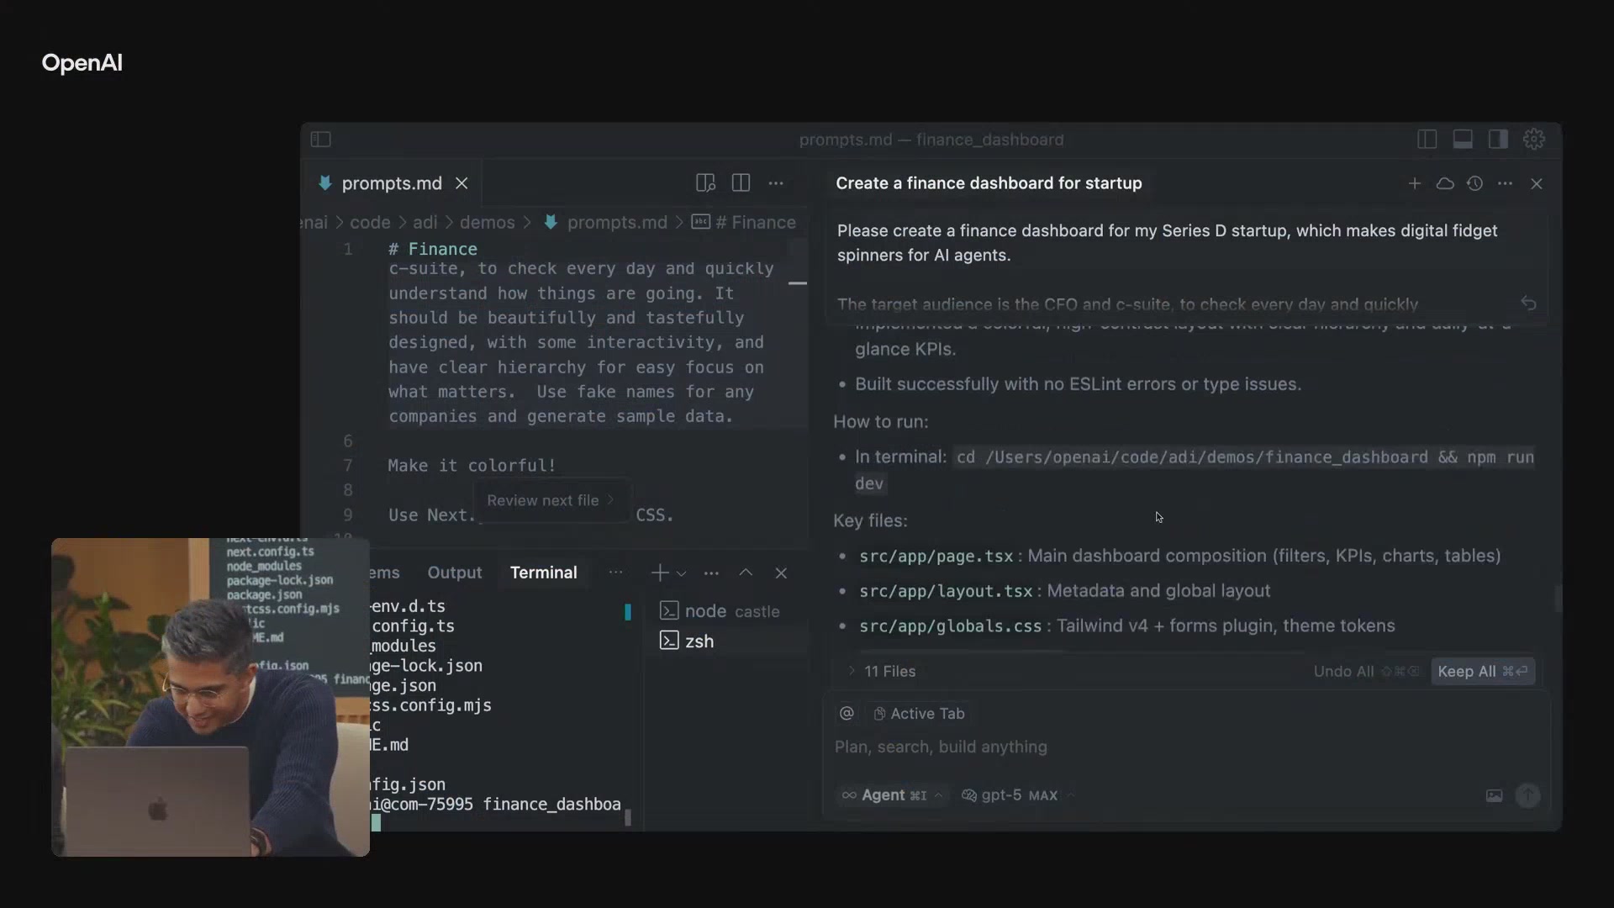Expand the 11 Files list
Screen dimensions: 1614x908
coord(883,671)
